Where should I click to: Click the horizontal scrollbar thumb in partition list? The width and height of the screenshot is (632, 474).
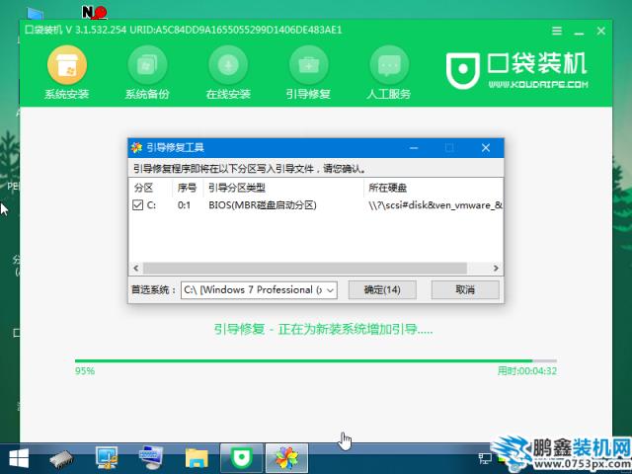305,268
